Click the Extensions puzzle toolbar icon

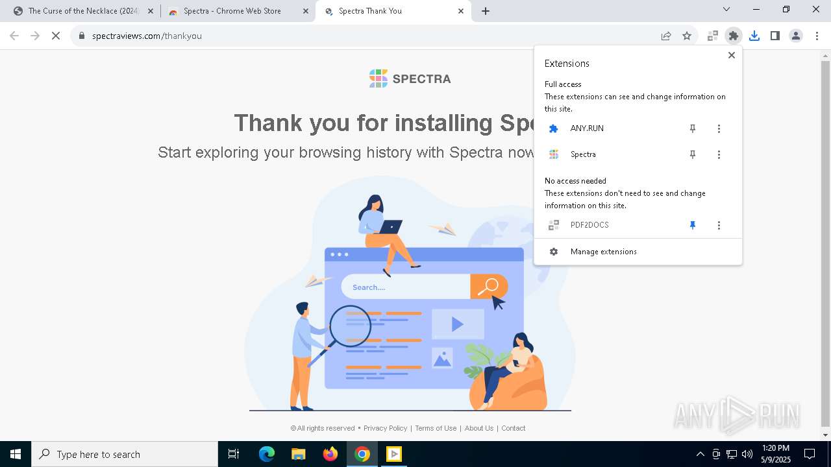(x=734, y=36)
